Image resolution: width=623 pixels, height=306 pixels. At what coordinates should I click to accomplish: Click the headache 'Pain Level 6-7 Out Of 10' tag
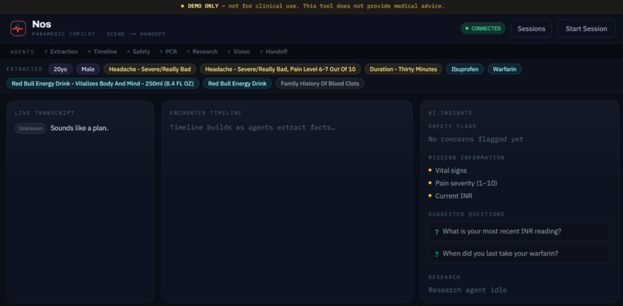click(x=280, y=69)
